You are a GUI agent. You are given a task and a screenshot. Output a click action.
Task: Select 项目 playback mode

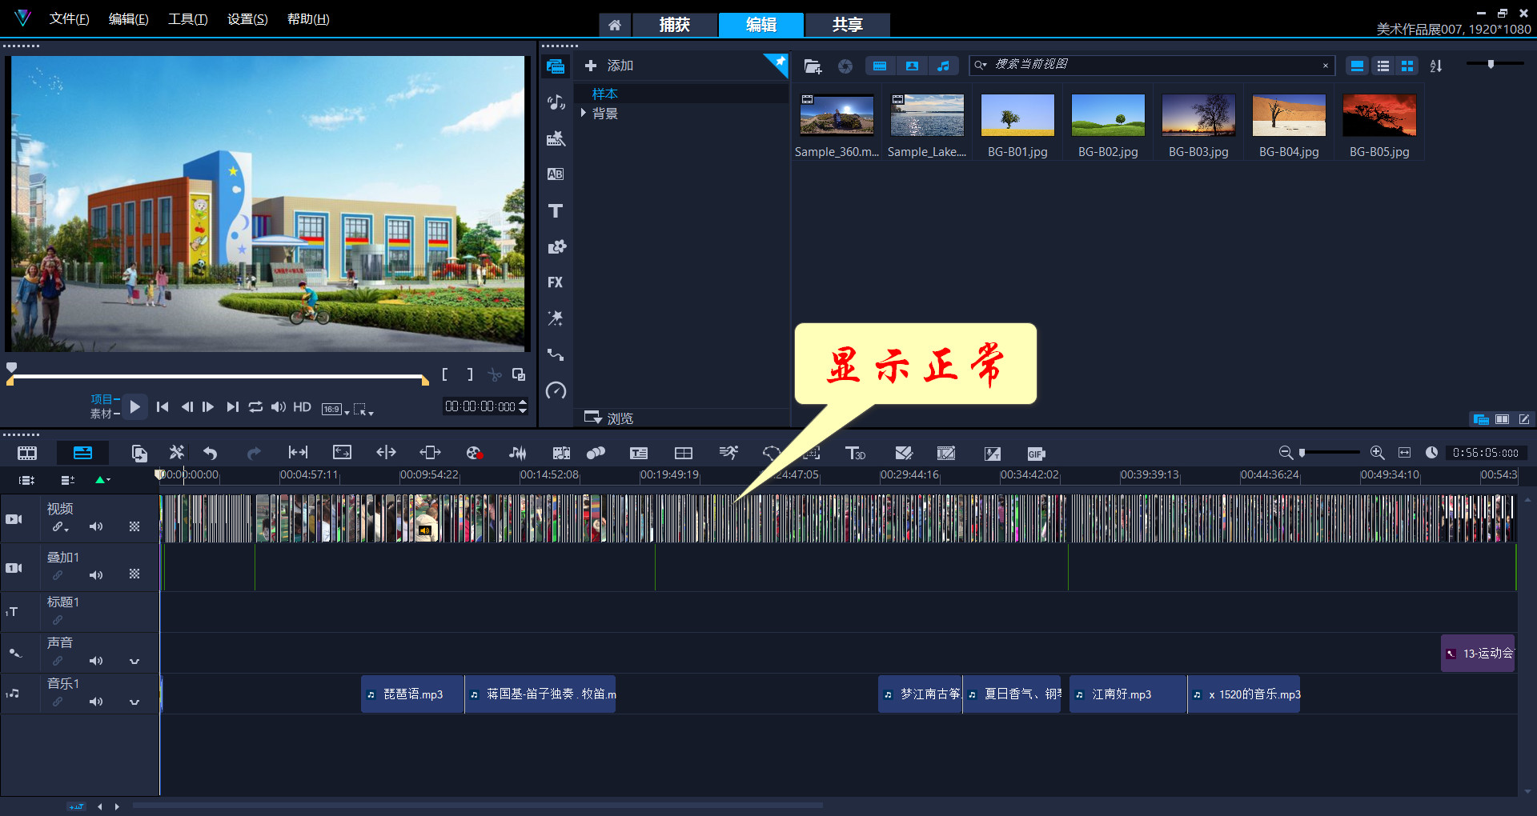[x=104, y=399]
